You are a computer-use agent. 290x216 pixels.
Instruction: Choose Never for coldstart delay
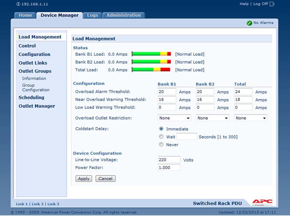click(x=161, y=145)
